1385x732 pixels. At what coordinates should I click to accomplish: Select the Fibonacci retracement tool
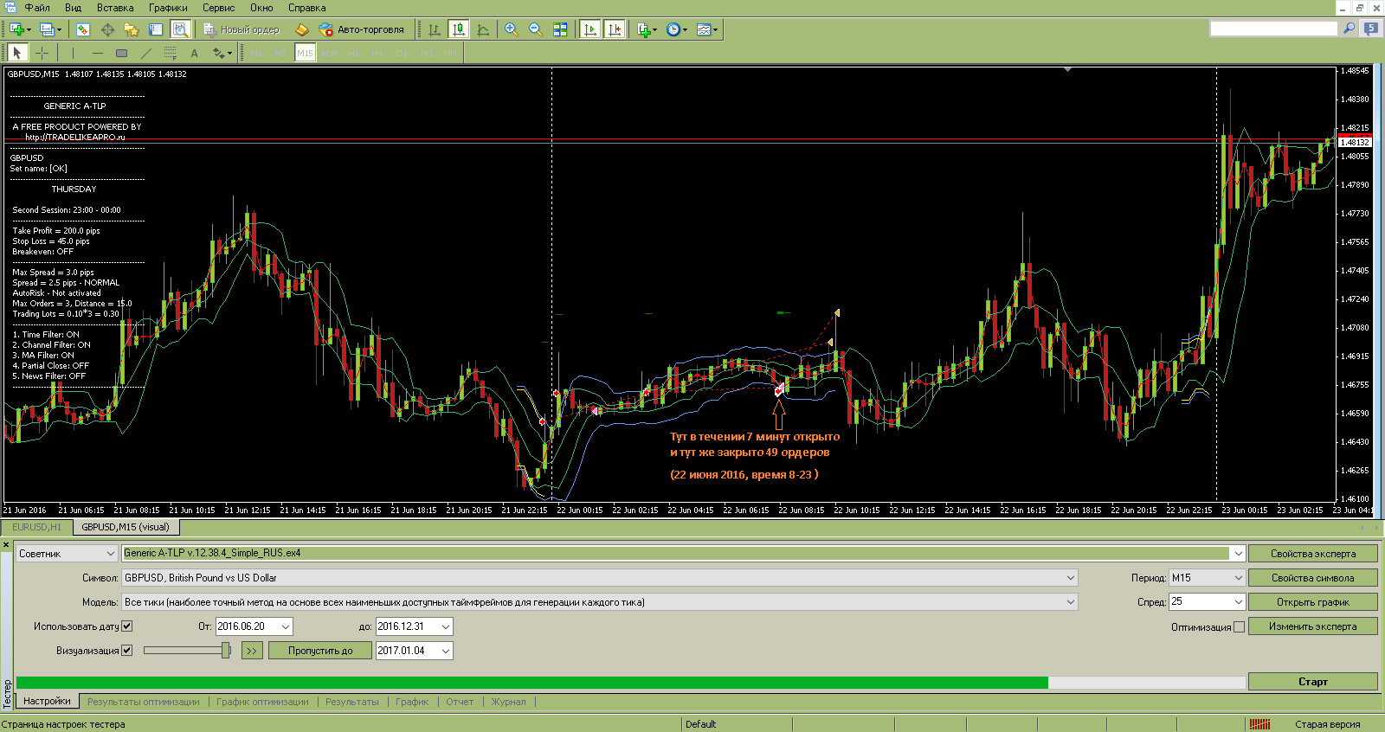click(170, 53)
